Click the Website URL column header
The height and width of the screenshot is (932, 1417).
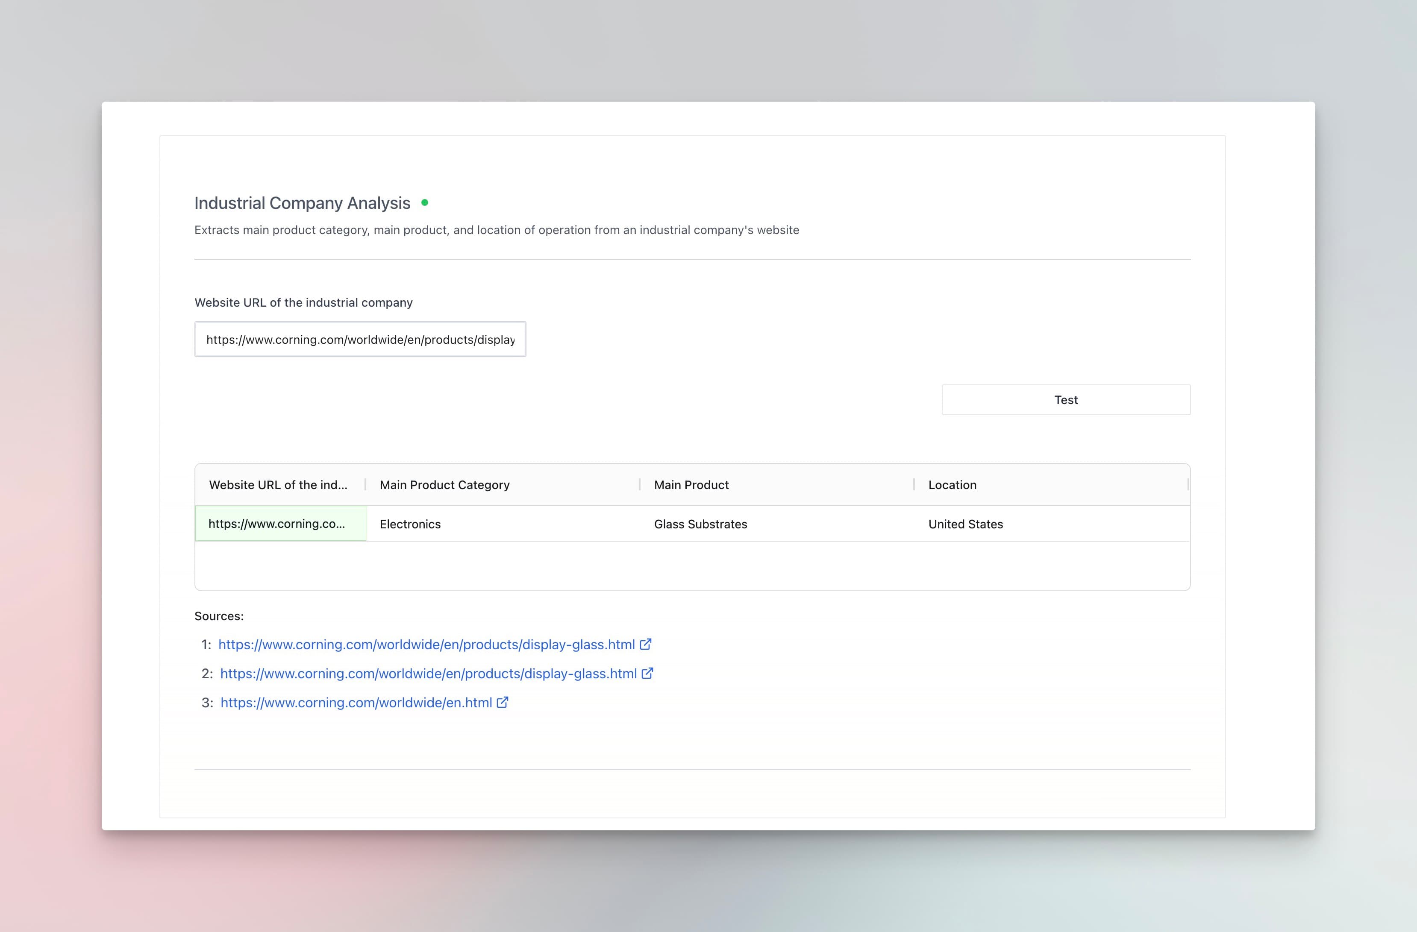pos(278,485)
